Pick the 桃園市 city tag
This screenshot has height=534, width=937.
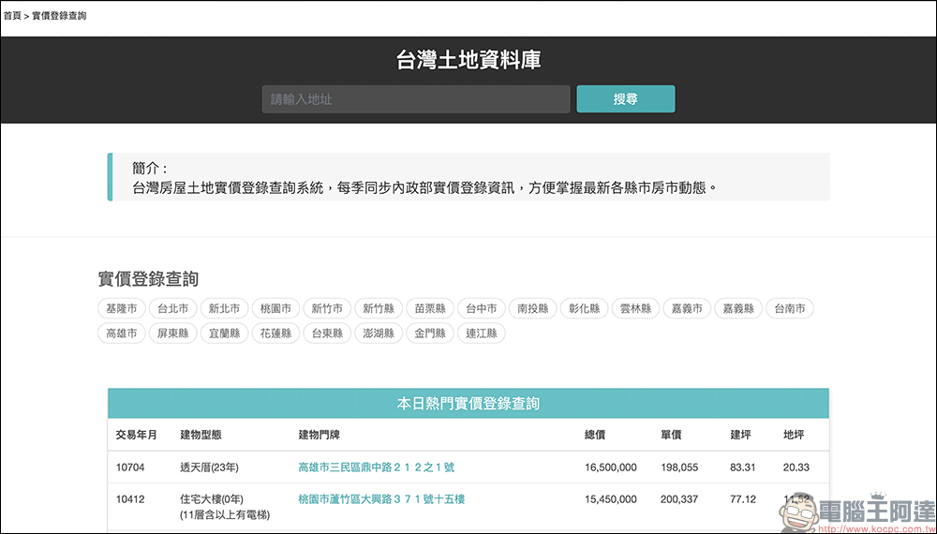tap(276, 308)
